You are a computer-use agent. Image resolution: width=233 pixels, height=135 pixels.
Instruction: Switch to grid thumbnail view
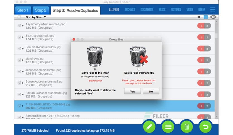(199, 17)
